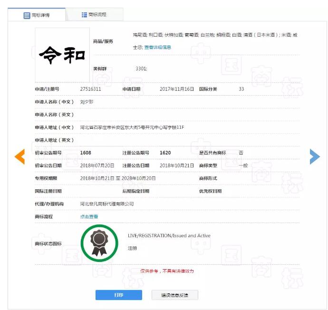Viewport: 328px width, 310px height.
Task: Switch to the 商标流程 tab
Action: pyautogui.click(x=94, y=15)
